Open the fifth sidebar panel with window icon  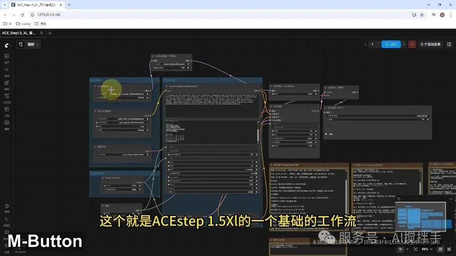[7, 111]
